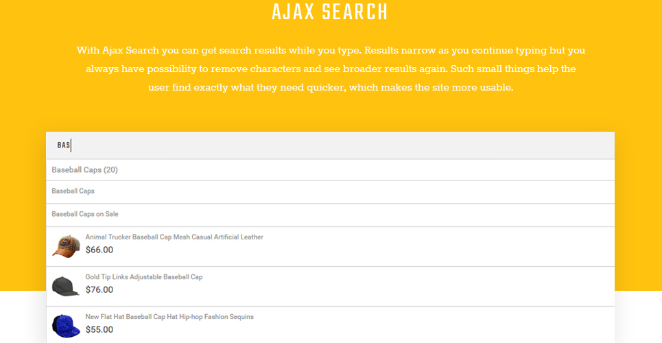Click the typed 'BAS' text in search box
Screen dimensions: 662x343
64,145
